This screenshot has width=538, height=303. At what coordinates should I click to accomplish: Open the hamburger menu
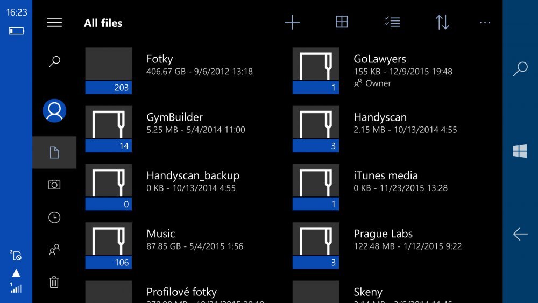[x=54, y=23]
